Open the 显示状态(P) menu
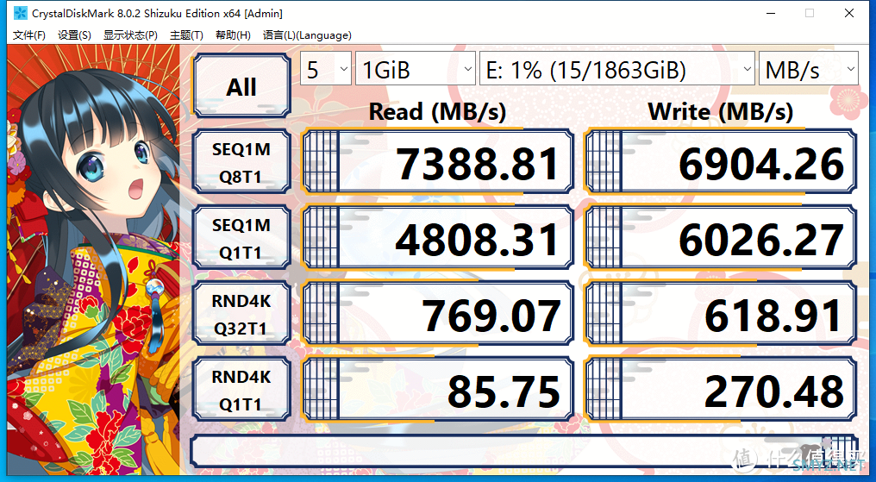 point(130,35)
